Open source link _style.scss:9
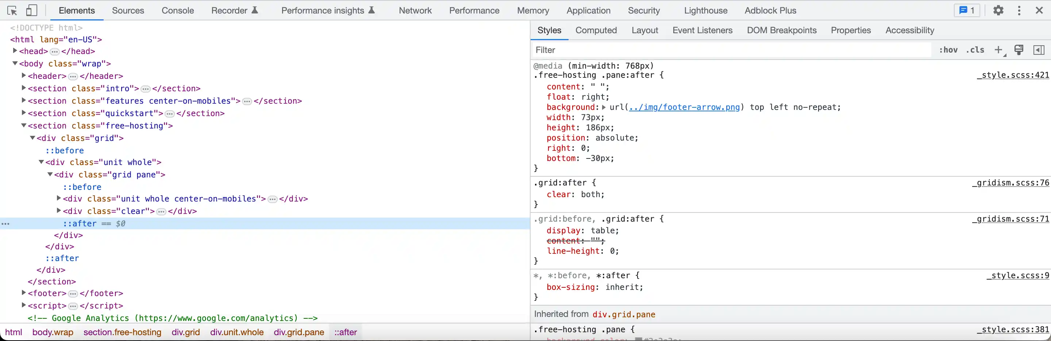Viewport: 1051px width, 341px height. [x=1017, y=276]
